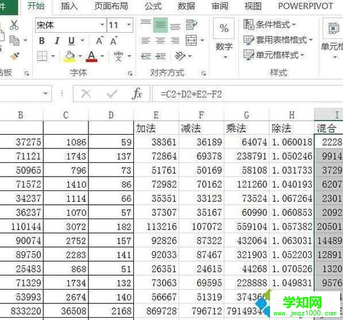The width and height of the screenshot is (343, 320).
Task: Open borders dropdown arrow
Action: tap(53, 56)
